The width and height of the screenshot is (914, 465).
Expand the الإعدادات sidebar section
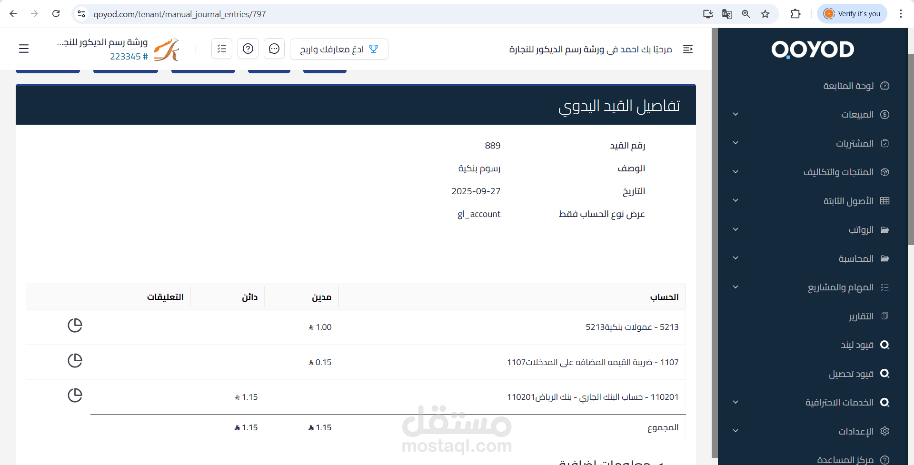click(736, 431)
